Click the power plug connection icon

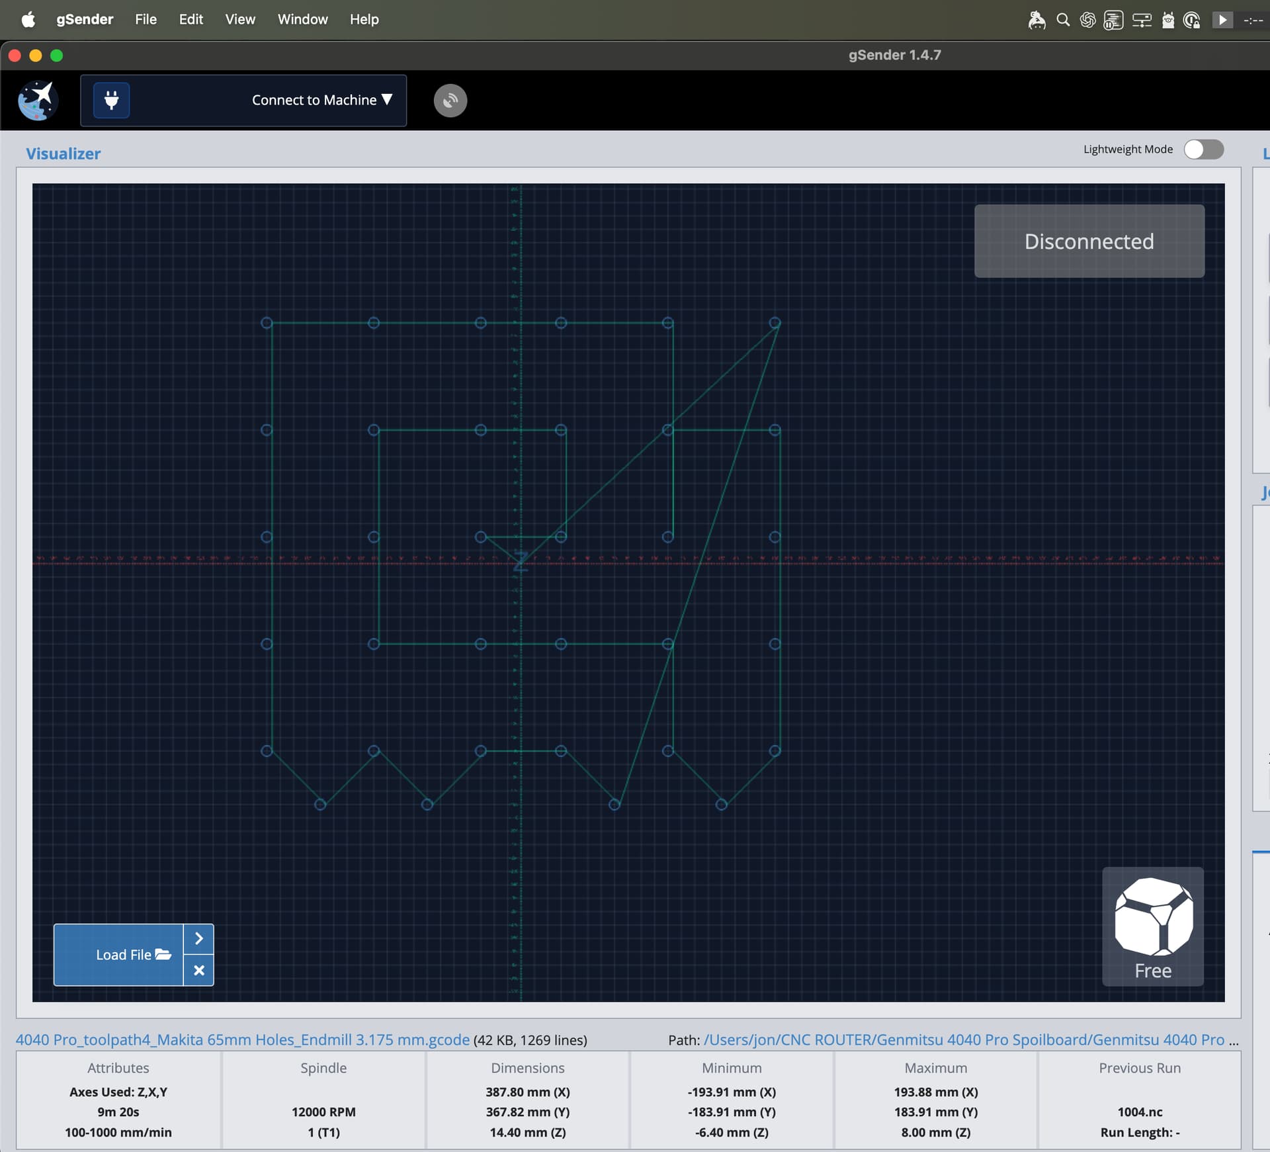pos(111,101)
